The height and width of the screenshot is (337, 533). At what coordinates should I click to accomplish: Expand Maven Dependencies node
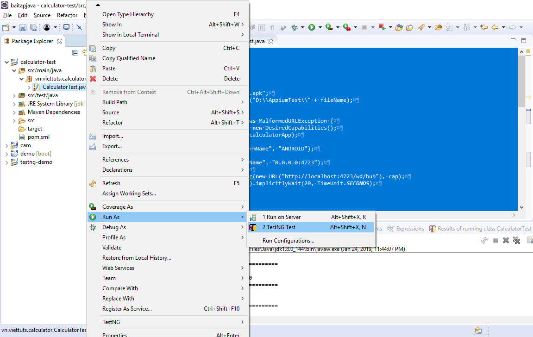tap(14, 112)
